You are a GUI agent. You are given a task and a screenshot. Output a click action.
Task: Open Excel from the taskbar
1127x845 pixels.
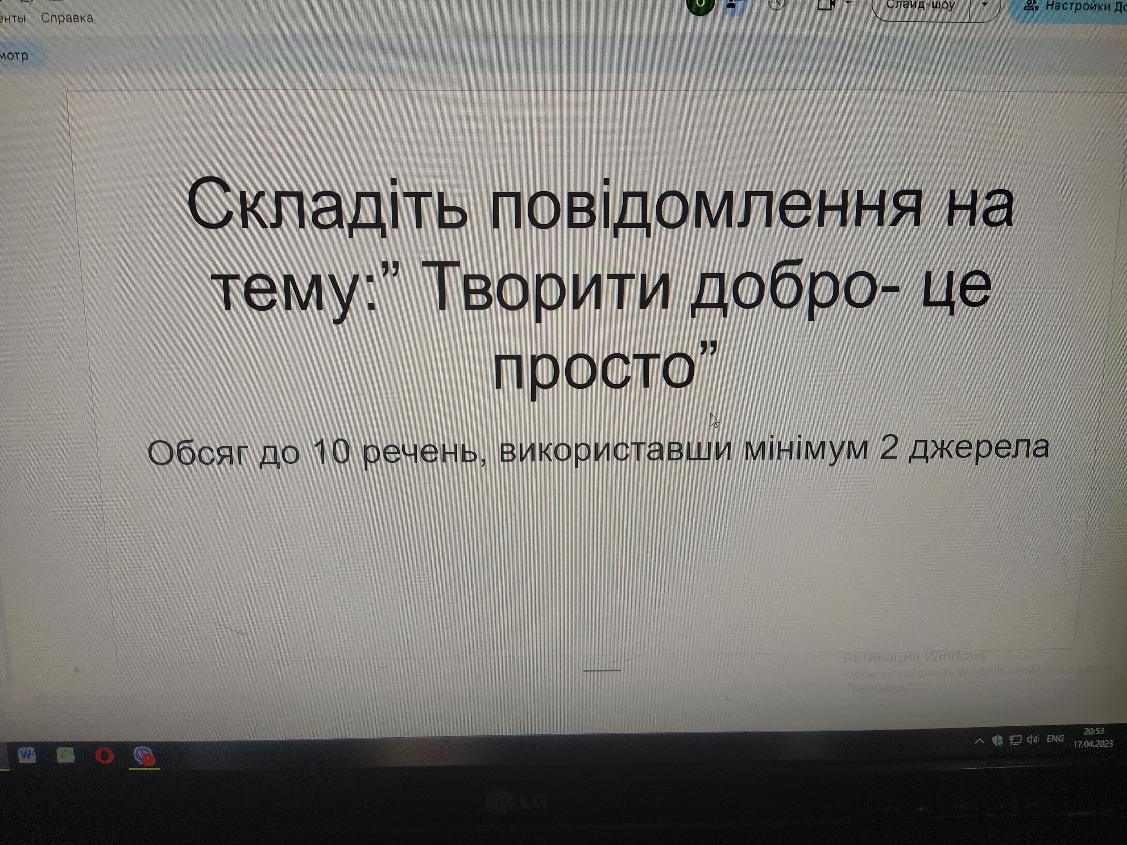65,754
